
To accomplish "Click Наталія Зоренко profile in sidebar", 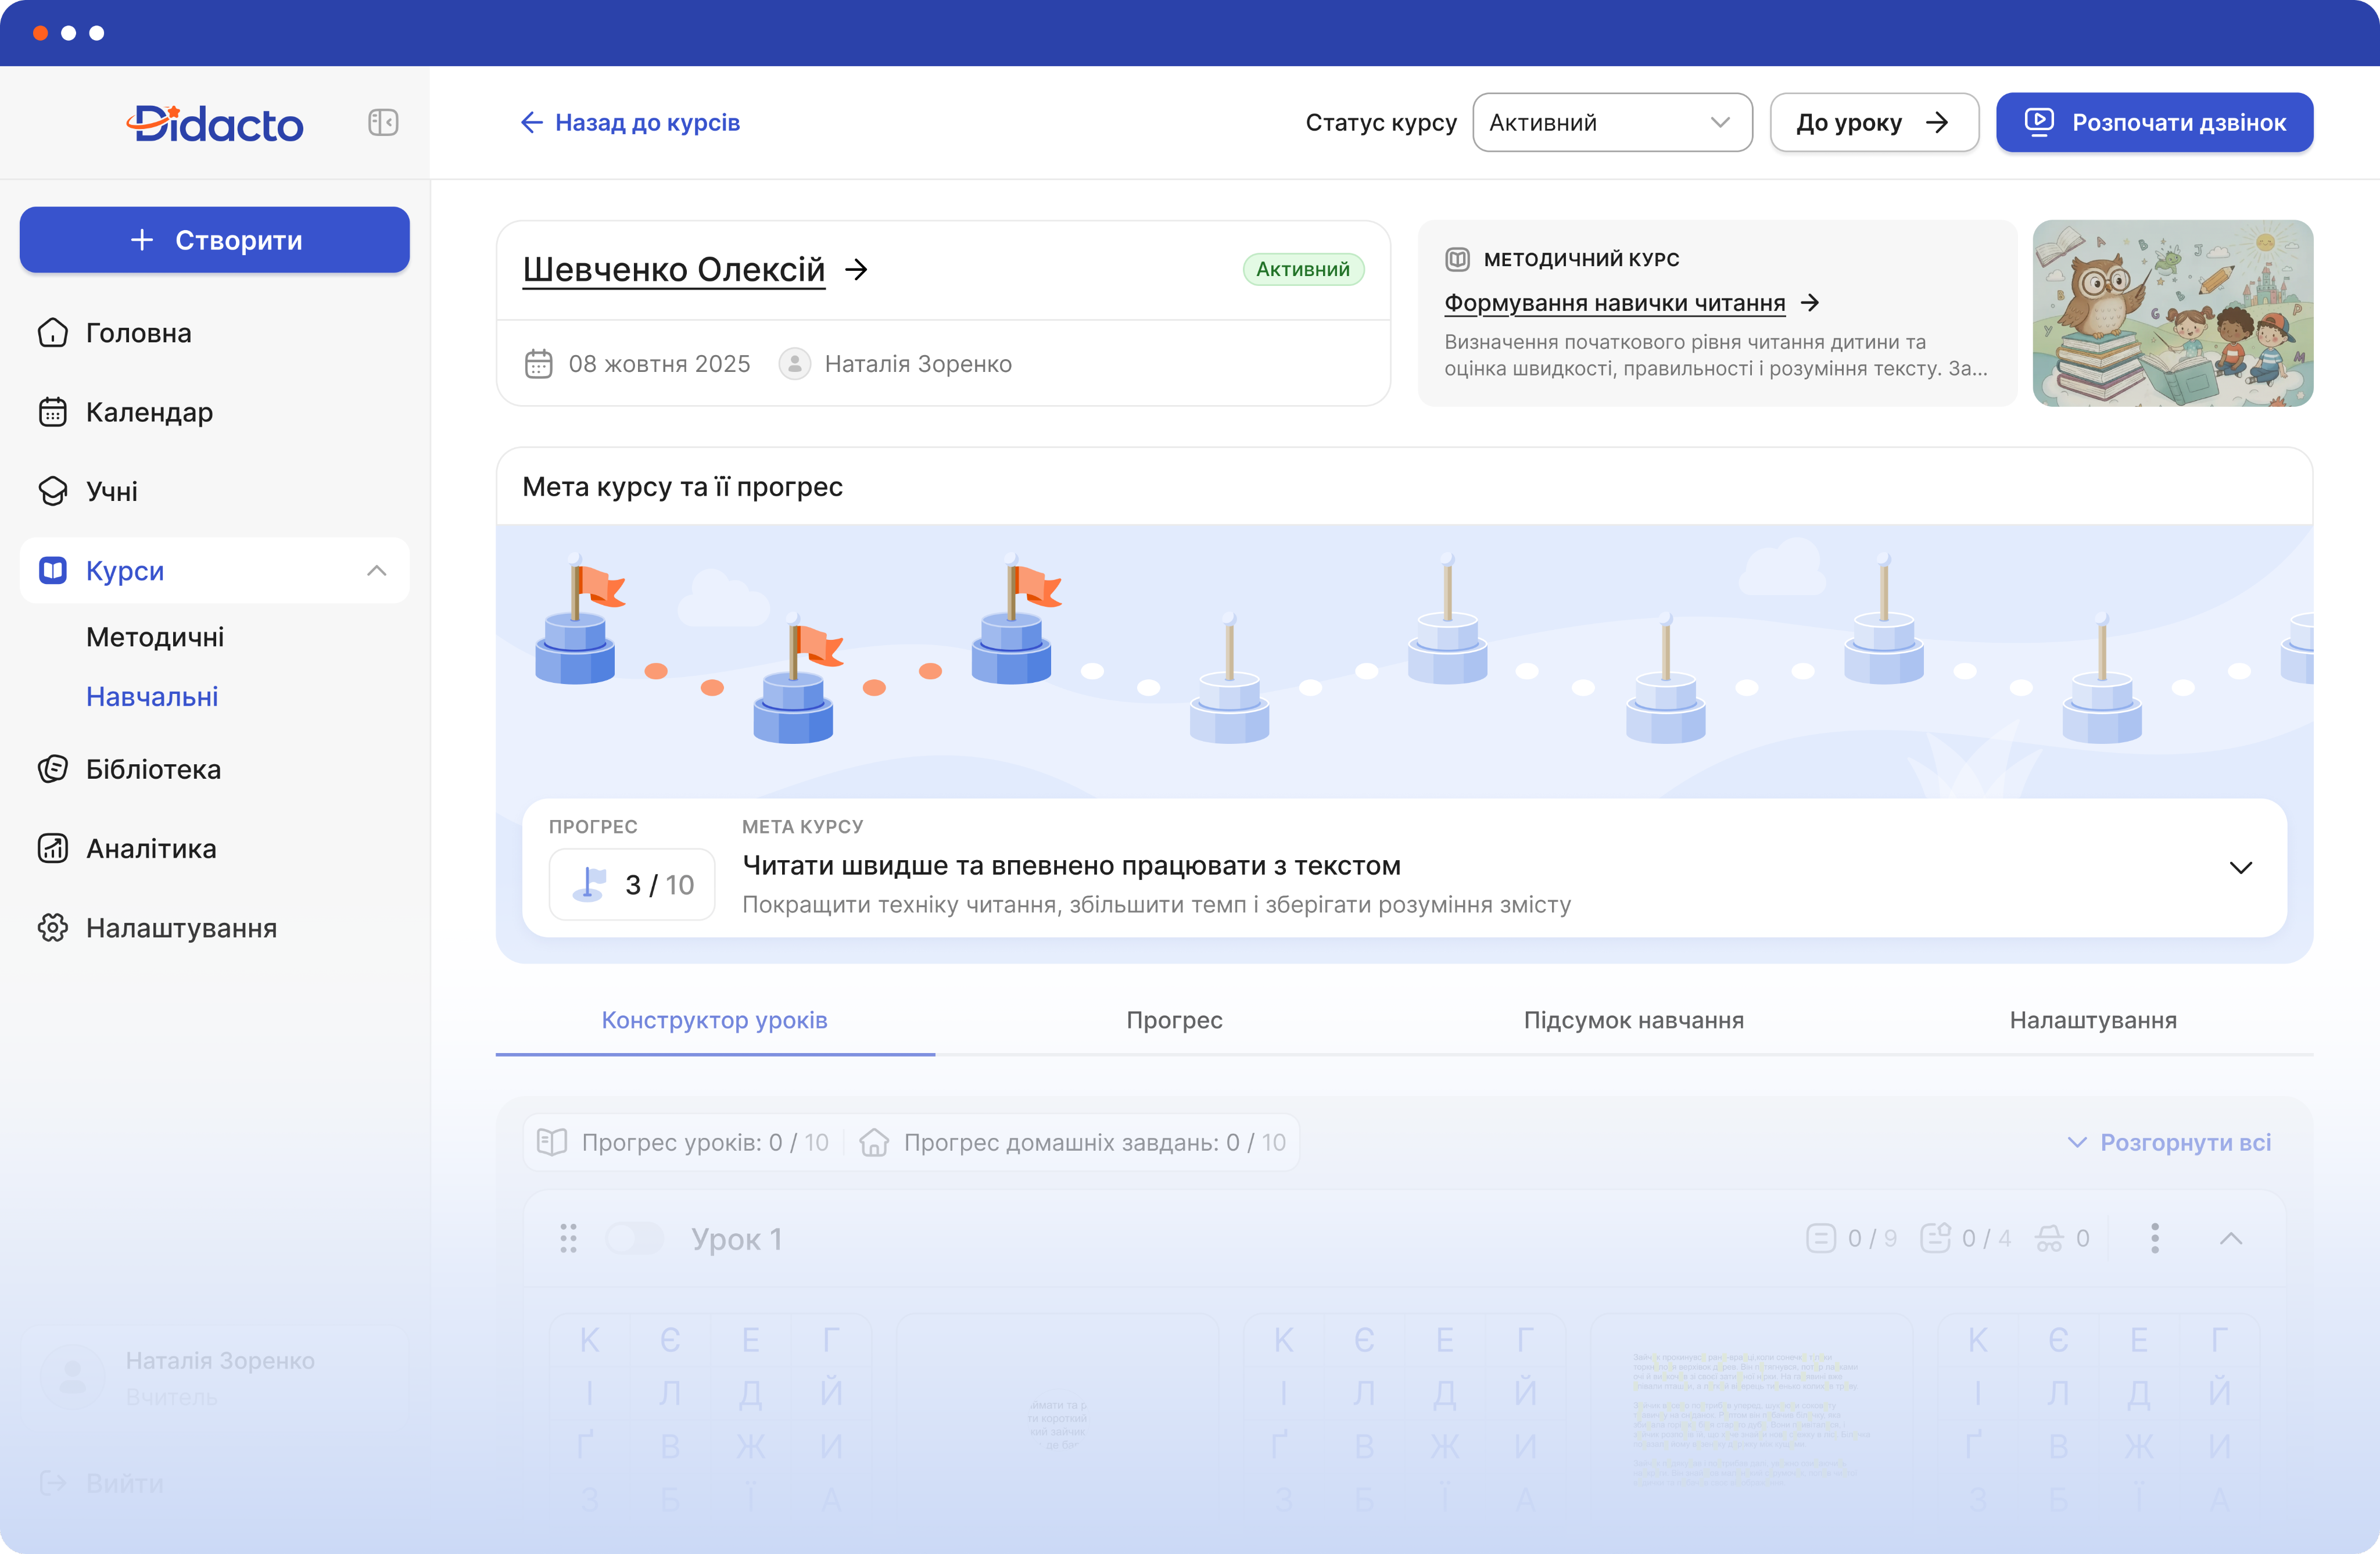I will 215,1378.
